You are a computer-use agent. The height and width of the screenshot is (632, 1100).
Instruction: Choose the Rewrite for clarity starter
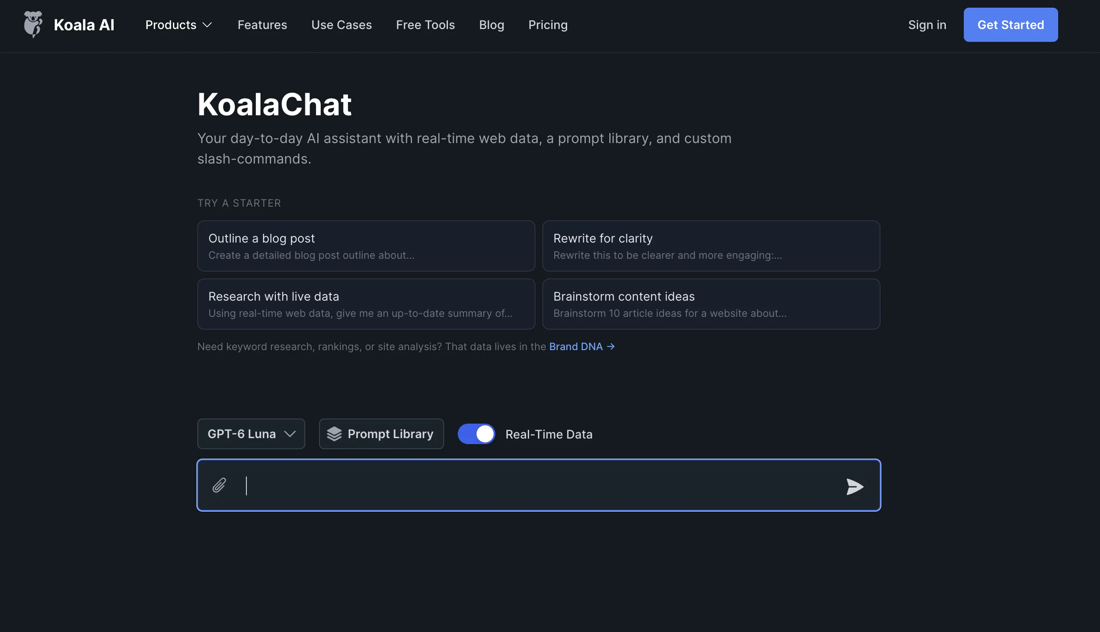coord(711,246)
